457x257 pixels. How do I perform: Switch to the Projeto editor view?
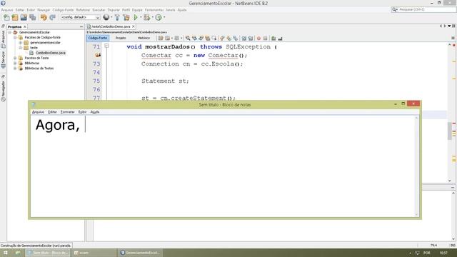point(121,38)
